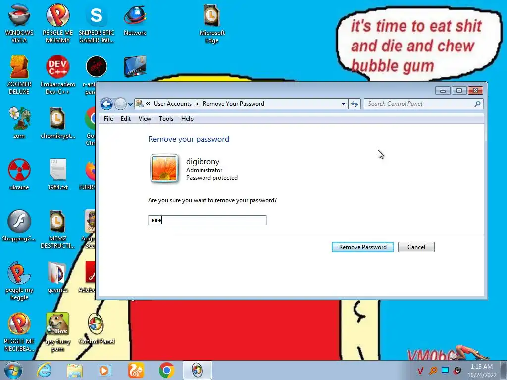
Task: Click Remove Your Password breadcrumb segment
Action: 234,104
